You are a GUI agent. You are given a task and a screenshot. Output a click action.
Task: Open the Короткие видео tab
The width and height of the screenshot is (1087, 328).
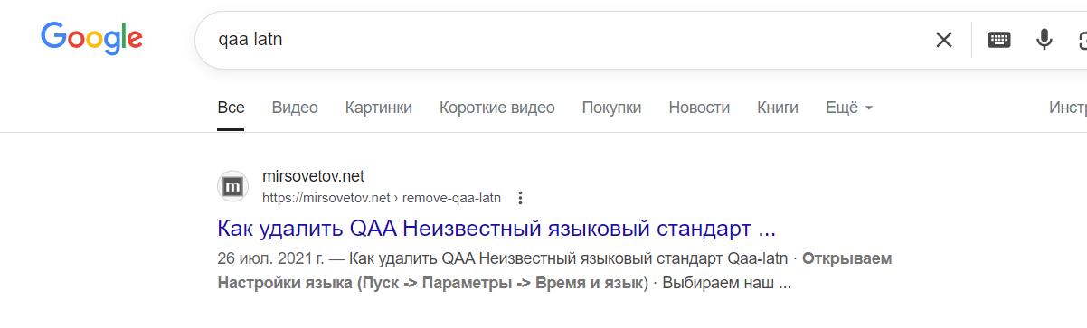pos(497,108)
